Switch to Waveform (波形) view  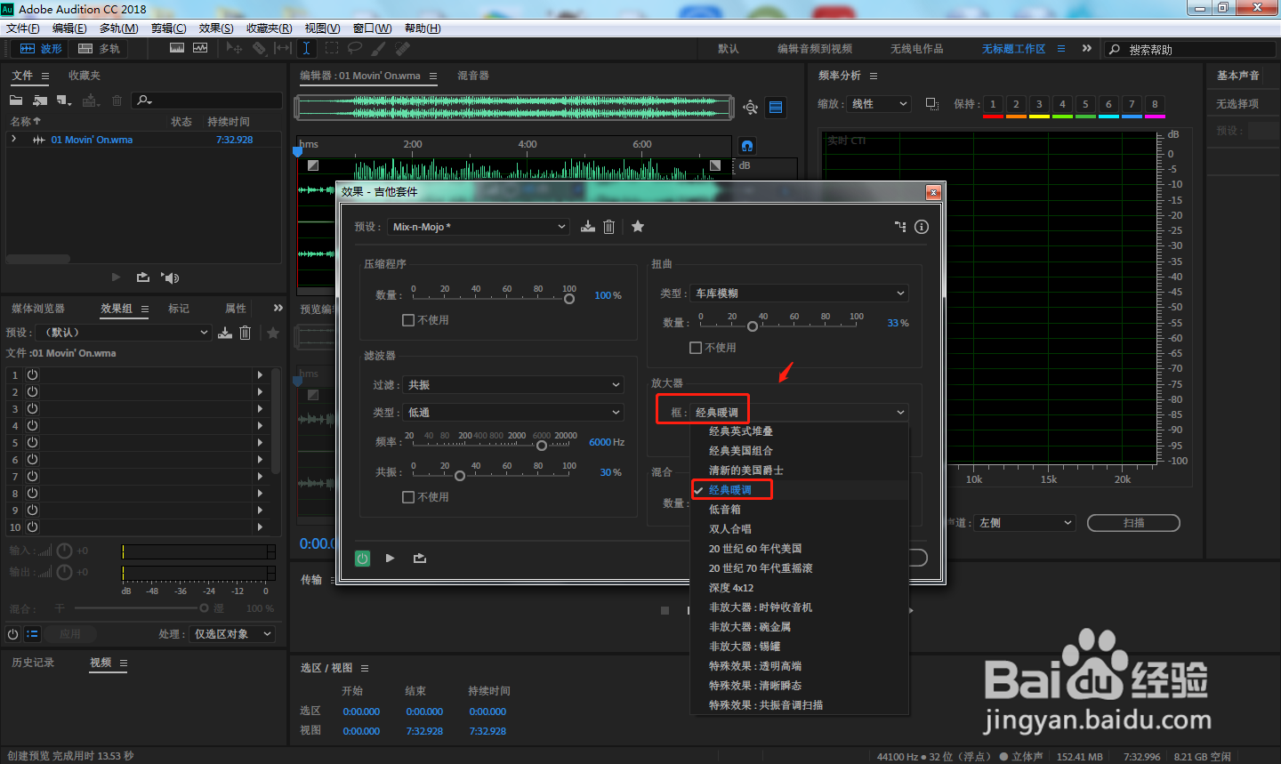click(41, 49)
